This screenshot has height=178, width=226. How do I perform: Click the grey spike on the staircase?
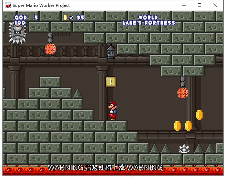(78, 93)
